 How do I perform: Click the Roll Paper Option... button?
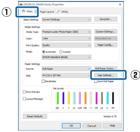coord(106,68)
